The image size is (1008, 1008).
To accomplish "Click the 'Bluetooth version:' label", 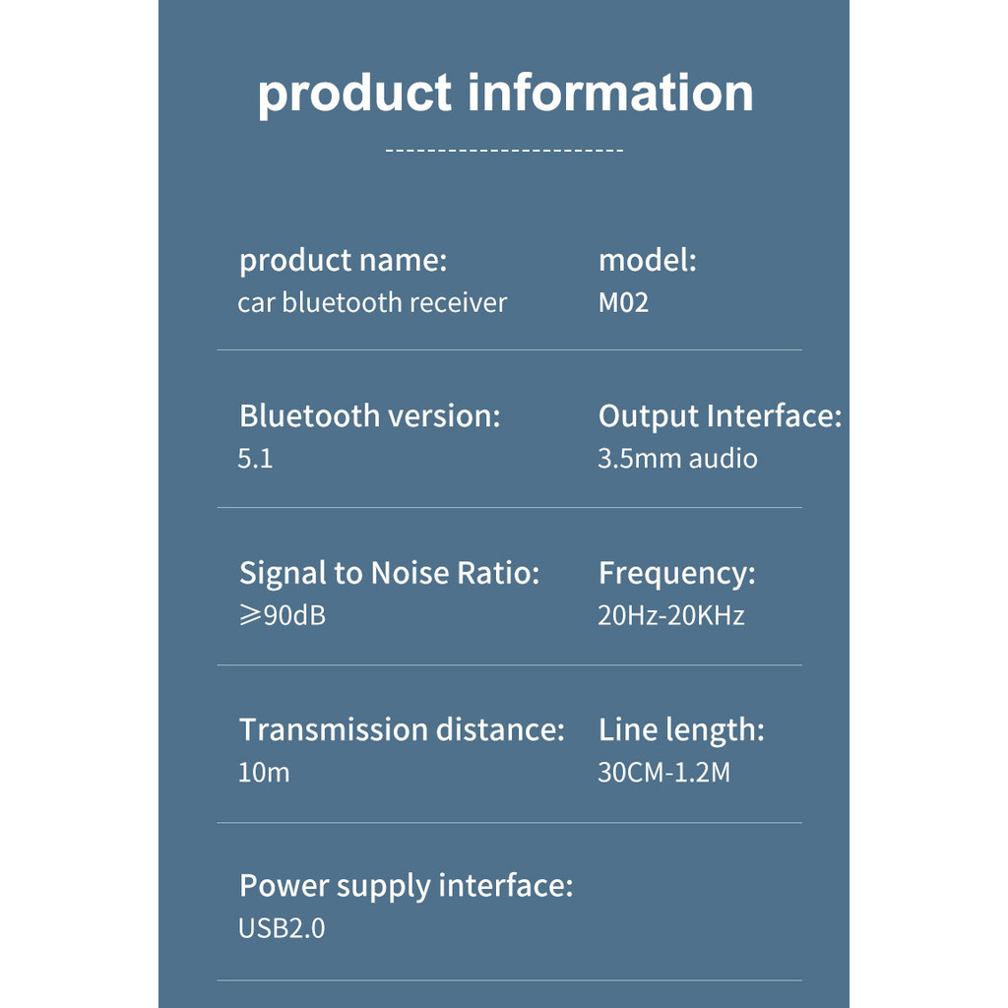I will pyautogui.click(x=370, y=416).
